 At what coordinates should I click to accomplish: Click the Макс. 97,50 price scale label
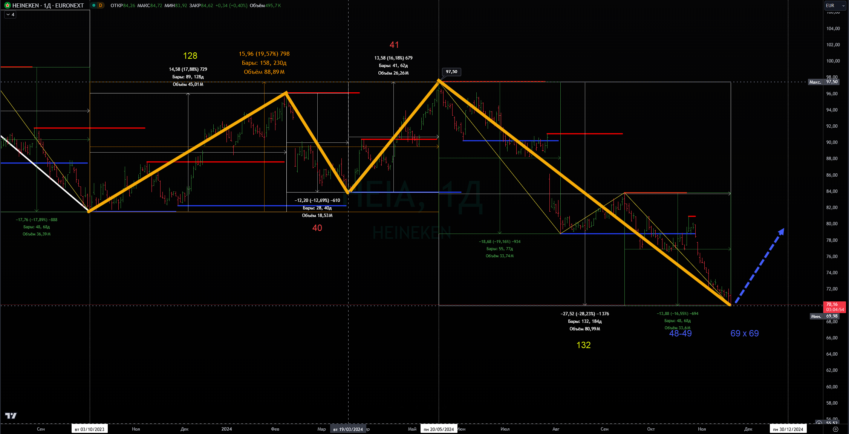823,82
